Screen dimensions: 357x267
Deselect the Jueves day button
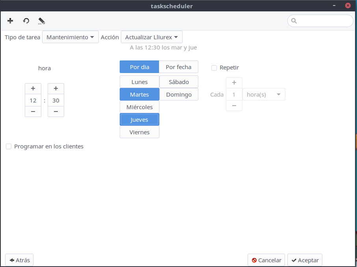pos(139,119)
